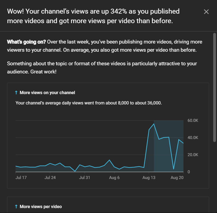The height and width of the screenshot is (213, 217).
Task: Click the 60.0K y-axis label
Action: coord(193,121)
